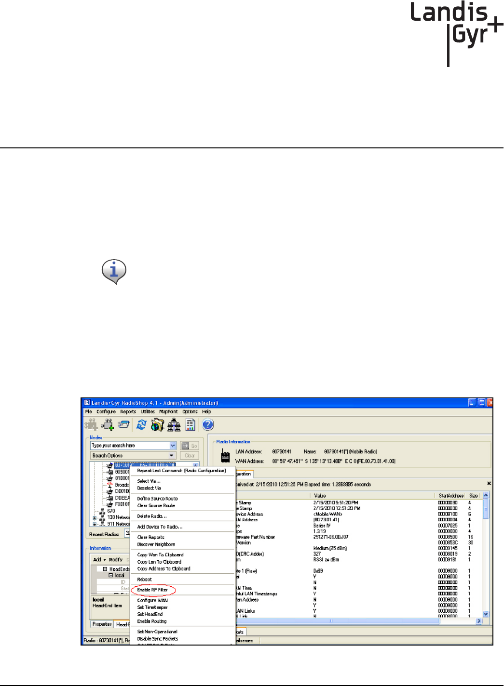Choose Configure WAN in context menu
The width and height of the screenshot is (504, 686).
[152, 600]
